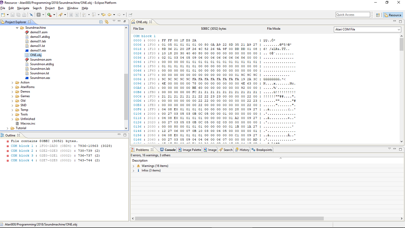The width and height of the screenshot is (405, 228).
Task: Select demo01.xex file
Action: [38, 50]
